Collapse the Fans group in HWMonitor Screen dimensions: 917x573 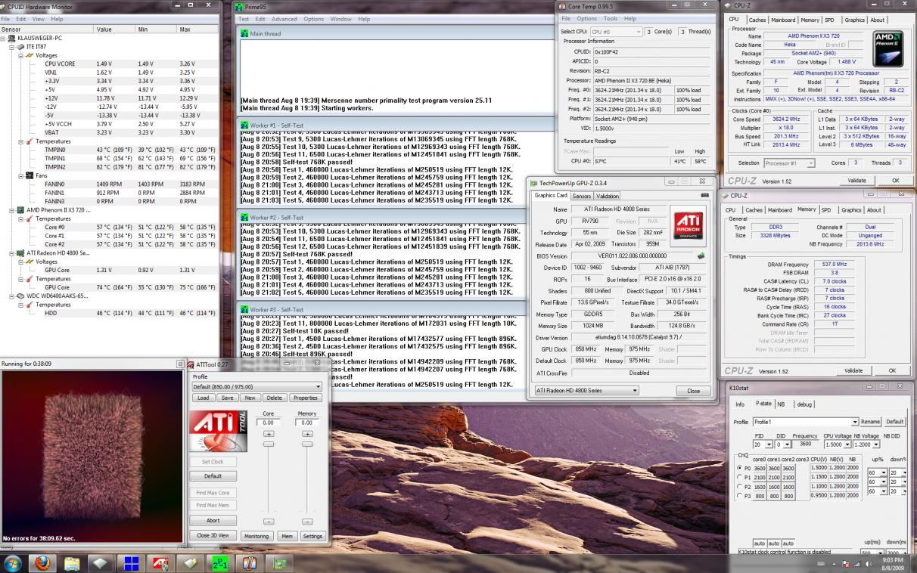coord(20,175)
